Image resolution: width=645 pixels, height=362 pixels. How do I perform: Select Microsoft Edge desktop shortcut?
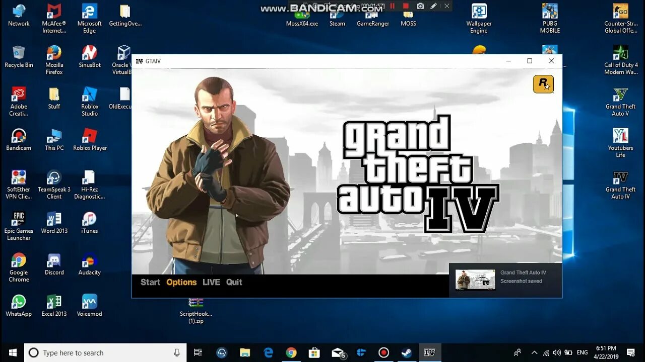(x=89, y=19)
